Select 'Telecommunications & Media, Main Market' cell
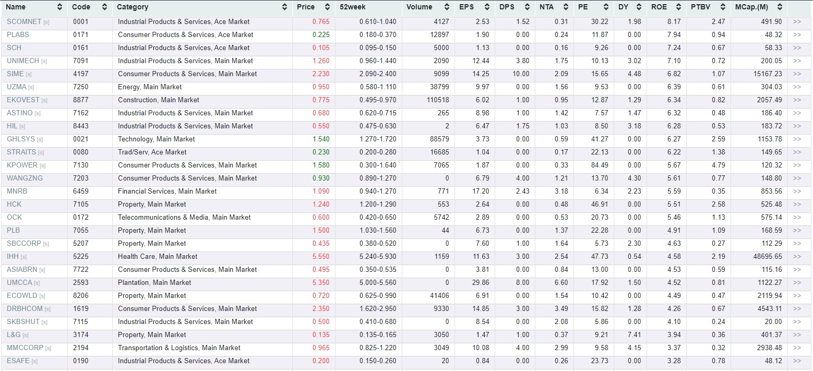This screenshot has width=813, height=371. tap(184, 218)
